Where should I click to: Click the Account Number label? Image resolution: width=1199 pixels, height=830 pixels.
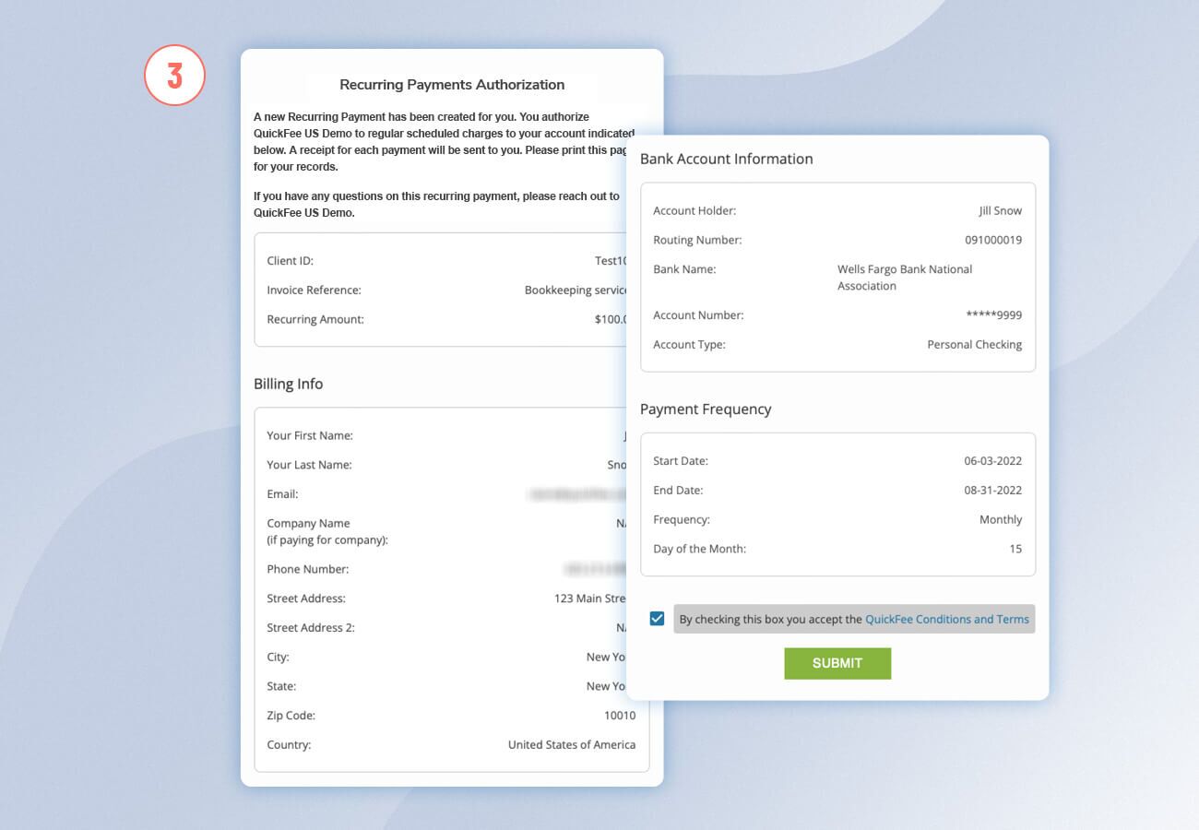pos(698,314)
